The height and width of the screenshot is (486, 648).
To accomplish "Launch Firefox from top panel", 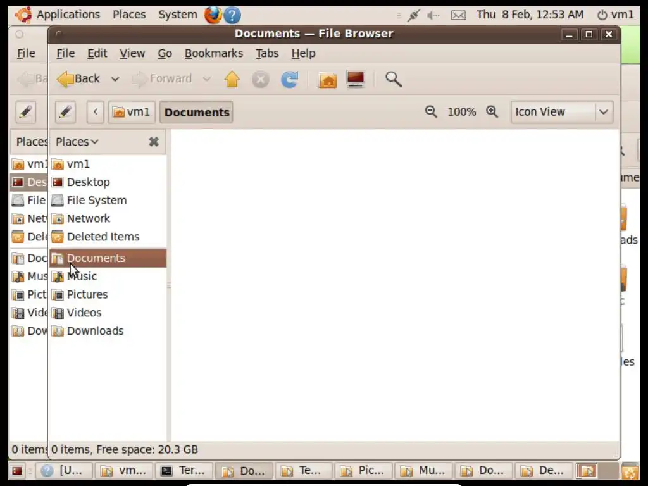I will tap(213, 15).
